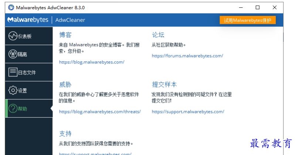Click the 支持 heading
295x155 pixels.
tap(65, 134)
